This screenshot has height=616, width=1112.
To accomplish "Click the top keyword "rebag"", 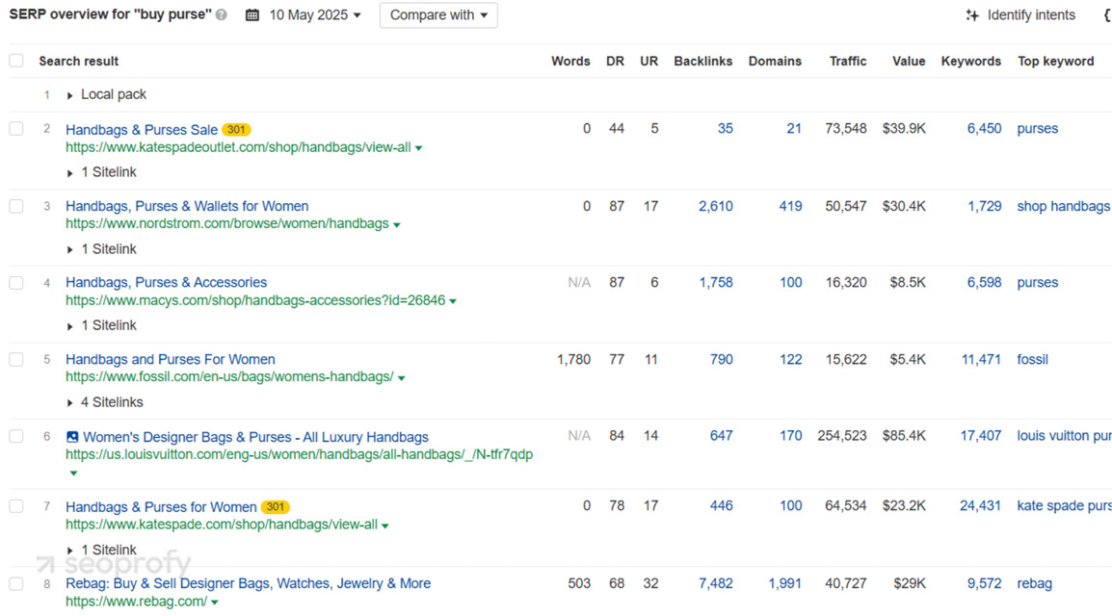I will tap(1035, 583).
